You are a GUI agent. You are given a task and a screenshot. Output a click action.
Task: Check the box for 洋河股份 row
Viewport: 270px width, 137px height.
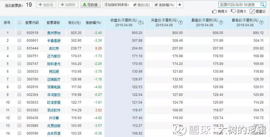(19, 94)
